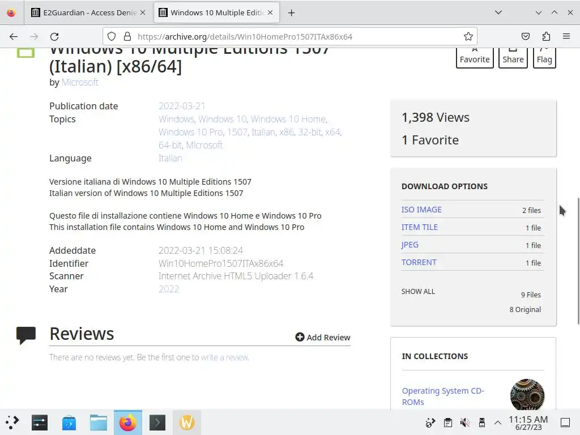Click the Favorite button
This screenshot has width=580, height=435.
pyautogui.click(x=475, y=57)
